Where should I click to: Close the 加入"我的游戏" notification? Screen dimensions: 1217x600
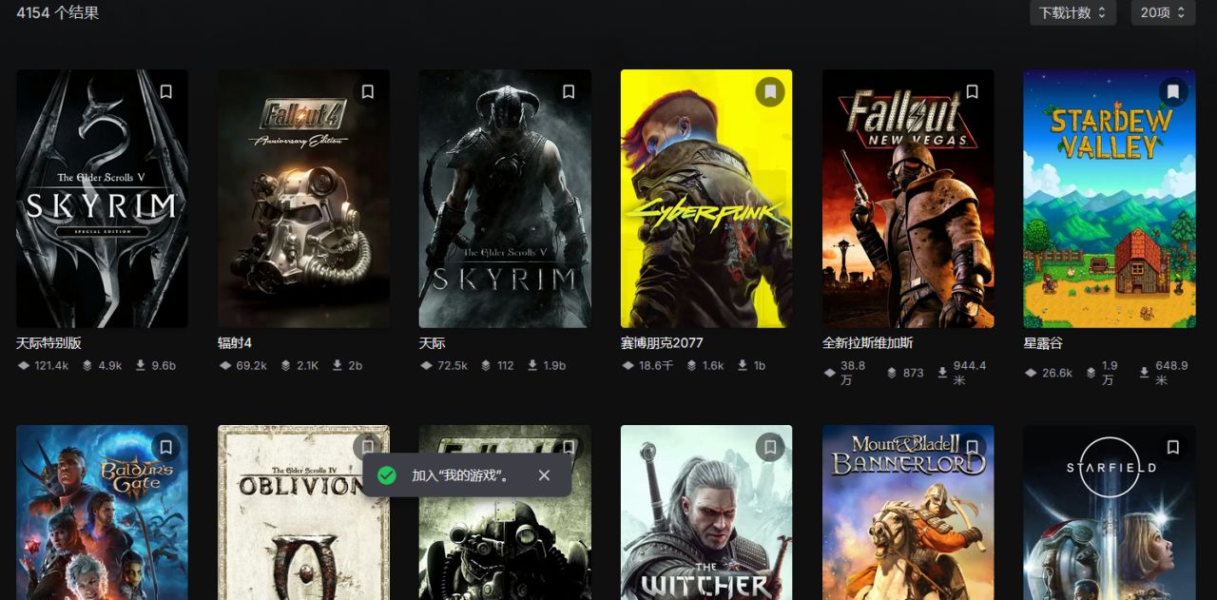[544, 474]
